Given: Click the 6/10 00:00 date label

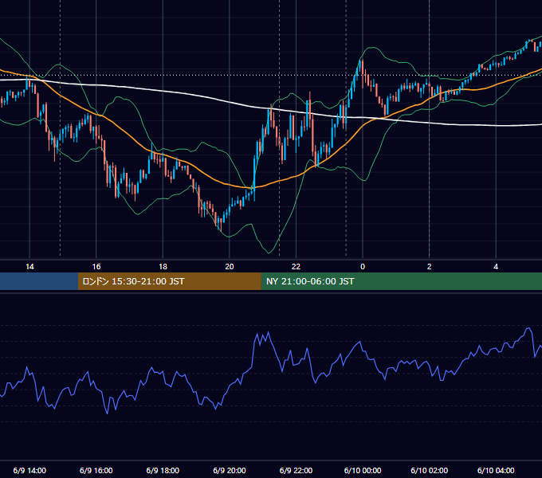Looking at the screenshot, I should [x=363, y=470].
